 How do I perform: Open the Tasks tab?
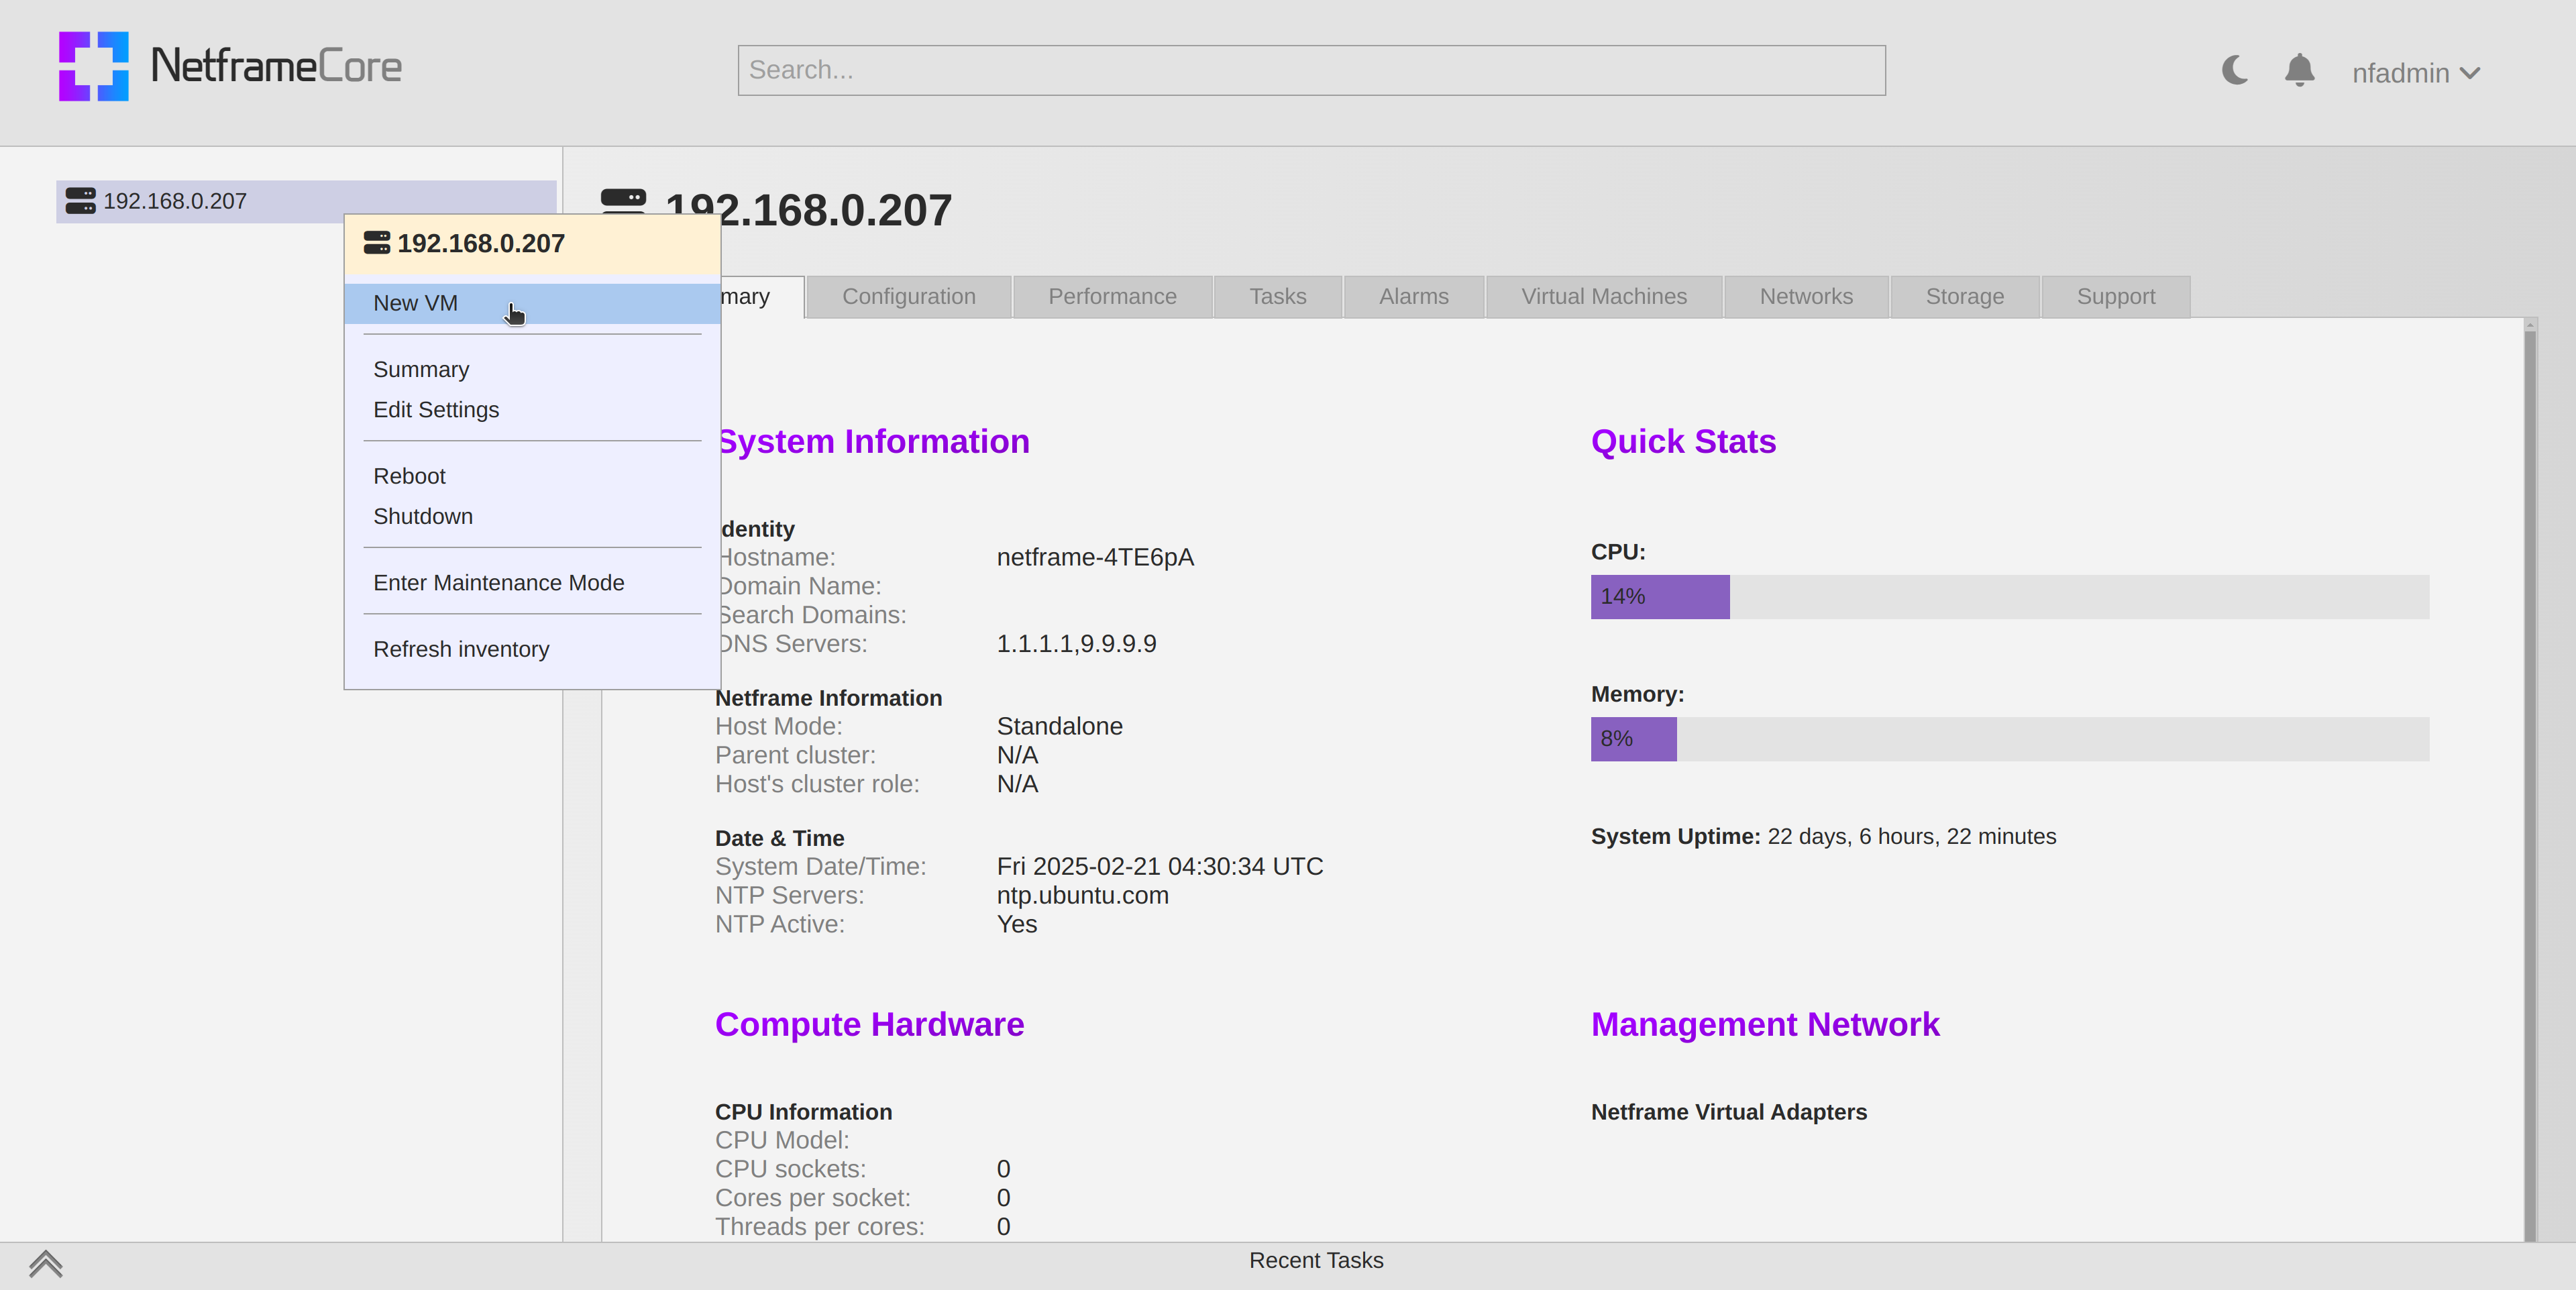coord(1277,297)
